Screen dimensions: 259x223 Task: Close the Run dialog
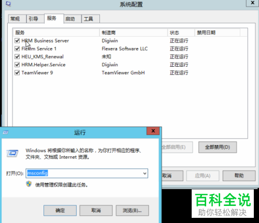[x=153, y=131]
